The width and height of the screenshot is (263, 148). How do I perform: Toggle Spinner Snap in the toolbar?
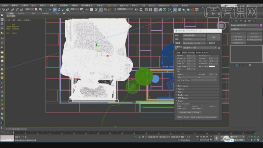(110, 9)
